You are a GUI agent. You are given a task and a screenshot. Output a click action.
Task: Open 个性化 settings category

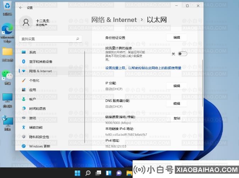click(51, 80)
